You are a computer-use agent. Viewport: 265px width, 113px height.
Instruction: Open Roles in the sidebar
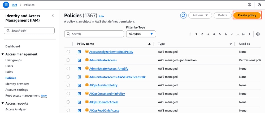(9, 72)
